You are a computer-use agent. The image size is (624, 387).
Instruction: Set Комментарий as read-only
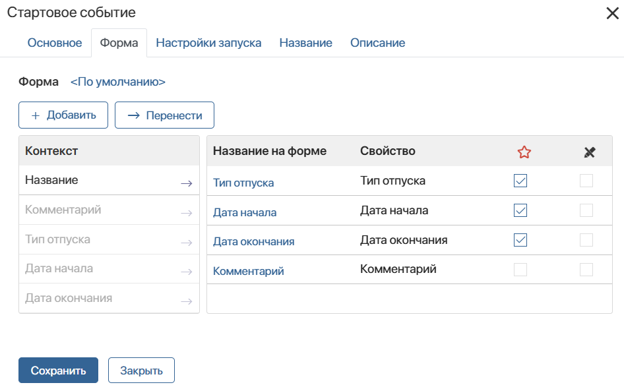[586, 270]
